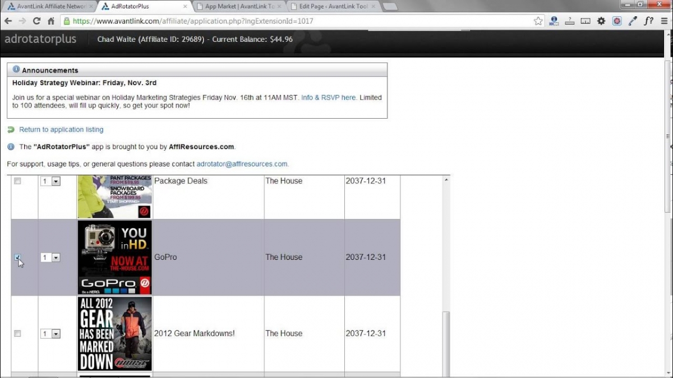Open the gear extension icon in toolbar
Image resolution: width=673 pixels, height=378 pixels.
(x=601, y=21)
